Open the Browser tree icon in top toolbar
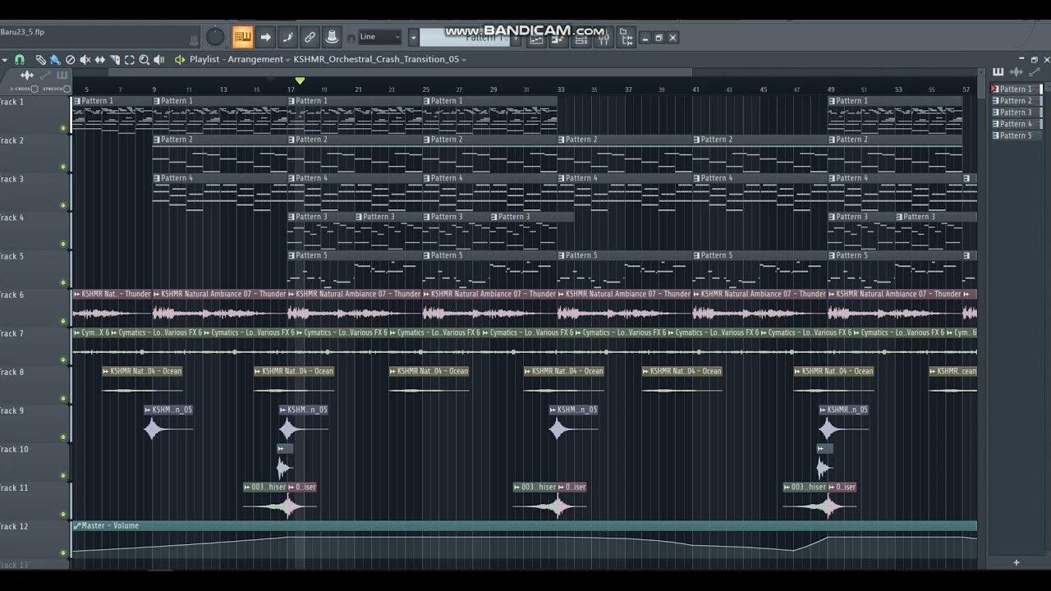This screenshot has width=1051, height=591. [x=626, y=37]
